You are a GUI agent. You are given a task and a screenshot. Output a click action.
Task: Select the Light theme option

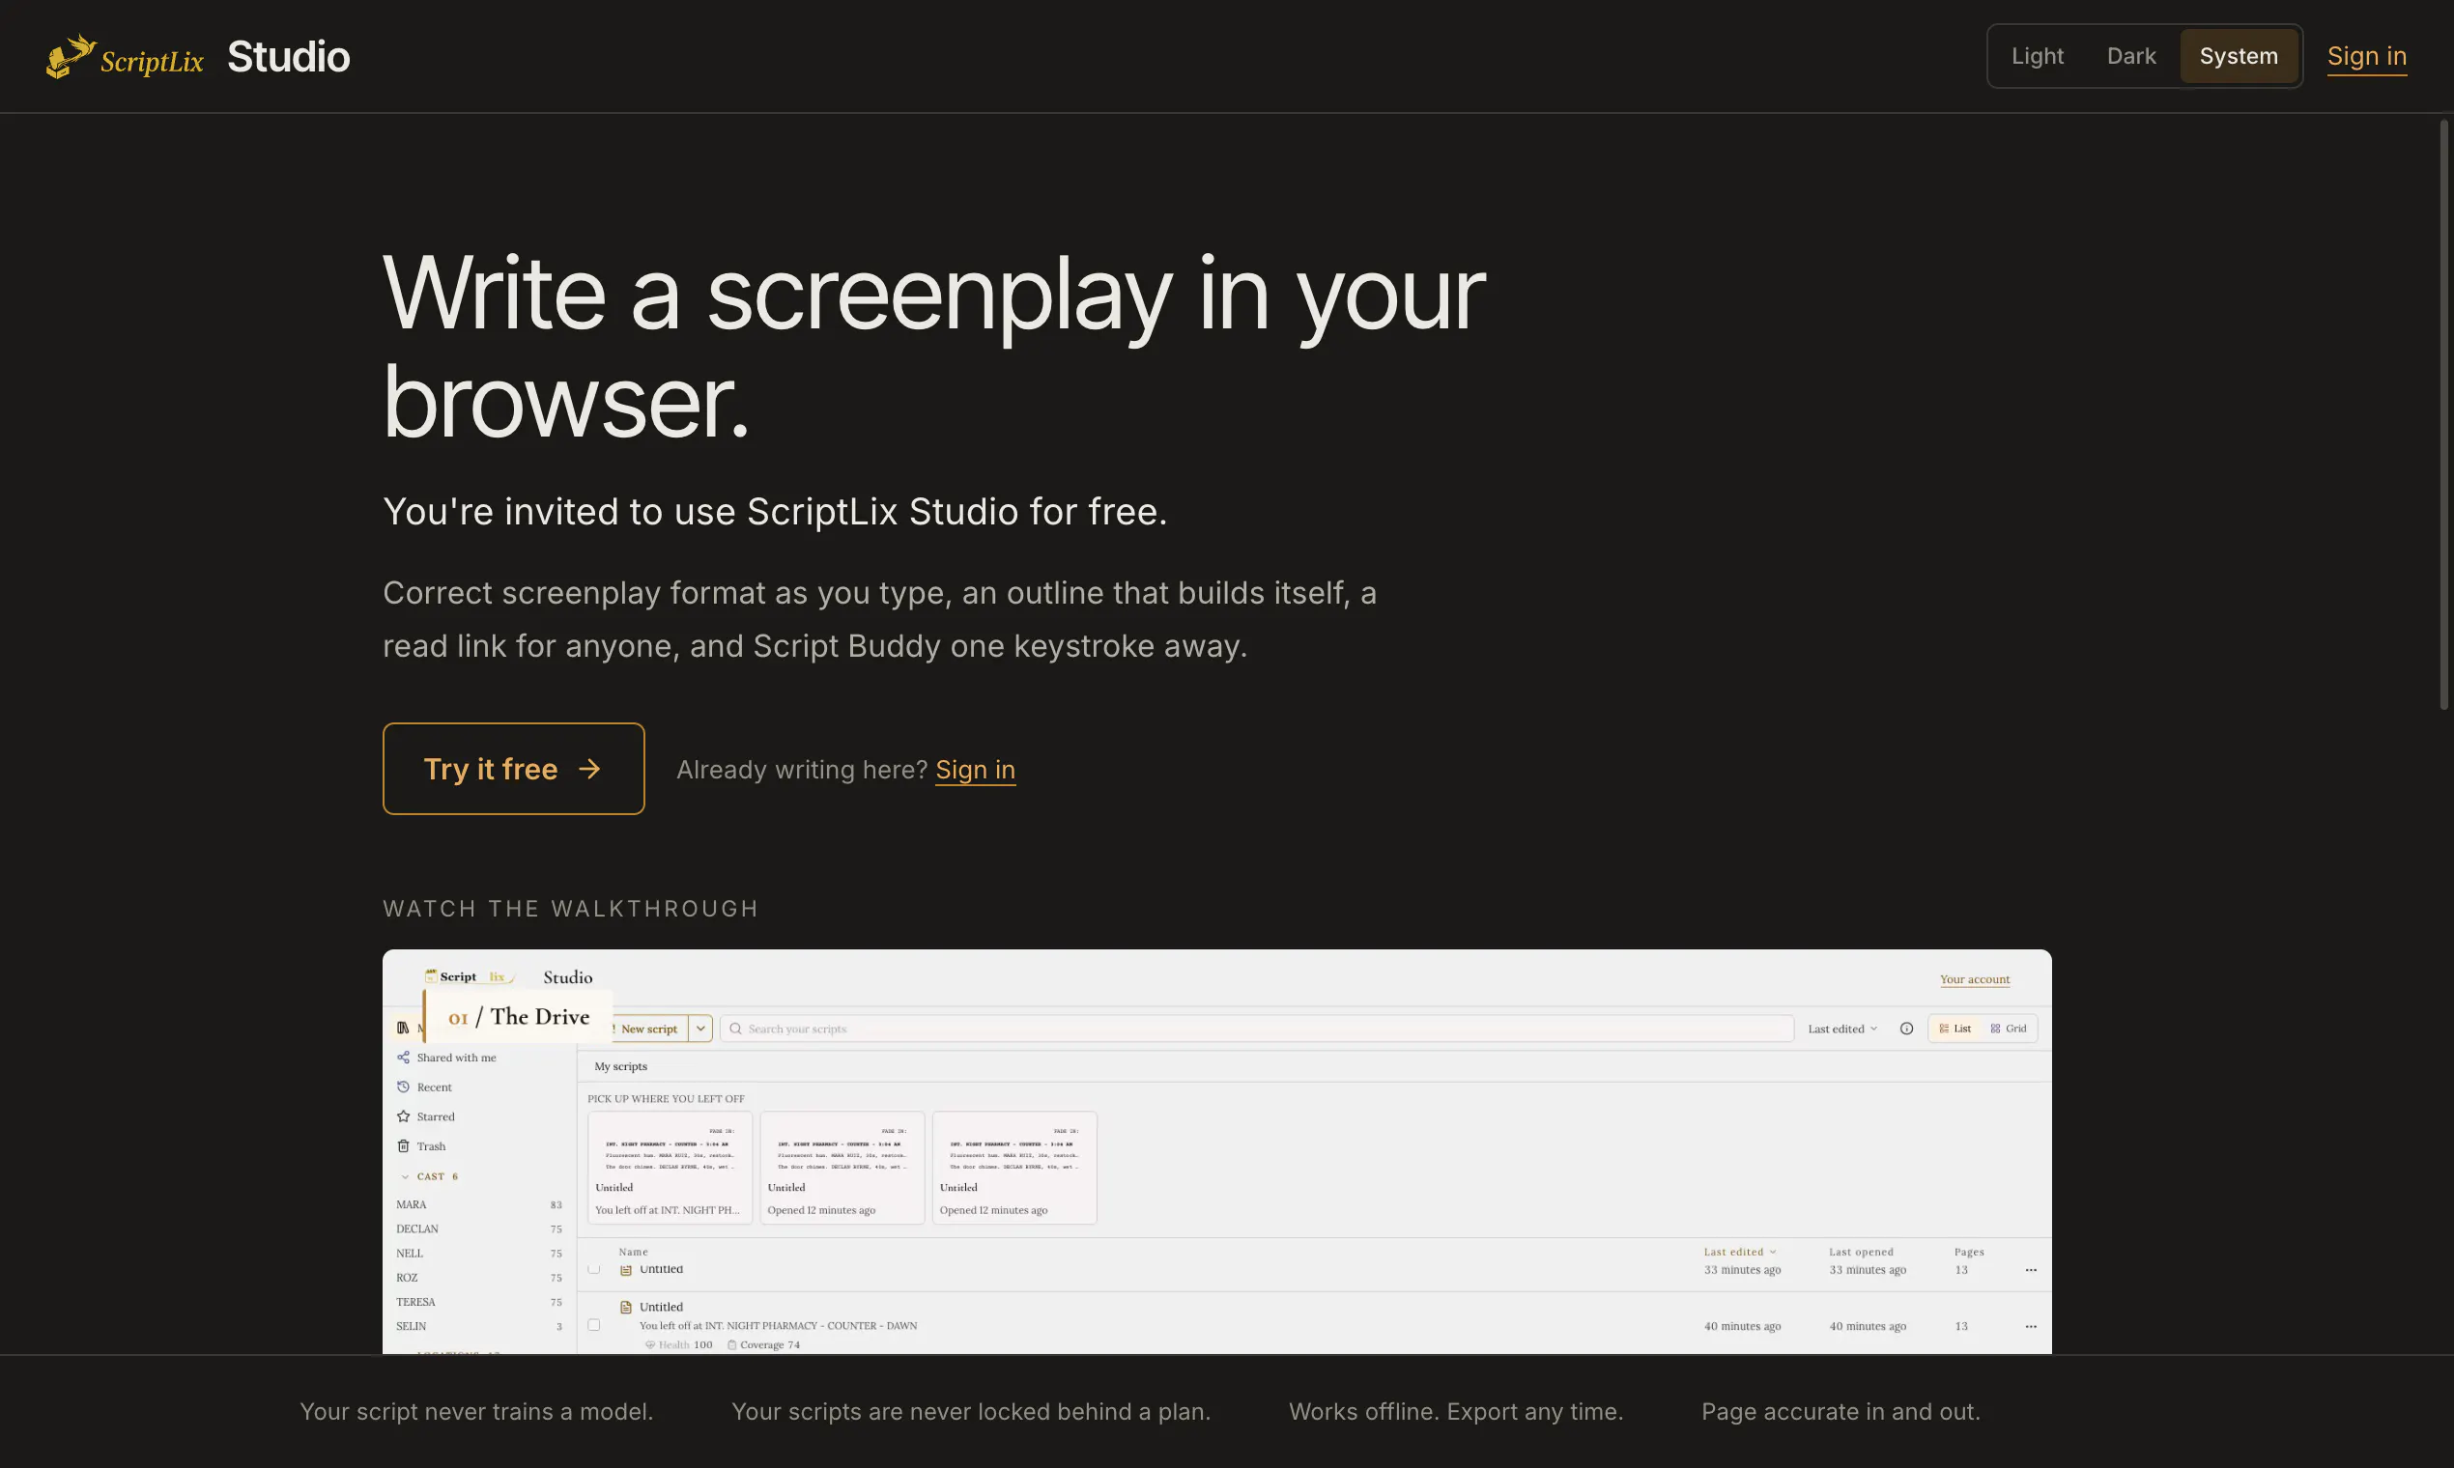[x=2037, y=56]
